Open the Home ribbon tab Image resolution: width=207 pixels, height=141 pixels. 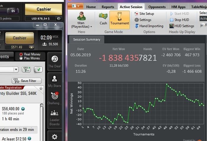(x=91, y=7)
